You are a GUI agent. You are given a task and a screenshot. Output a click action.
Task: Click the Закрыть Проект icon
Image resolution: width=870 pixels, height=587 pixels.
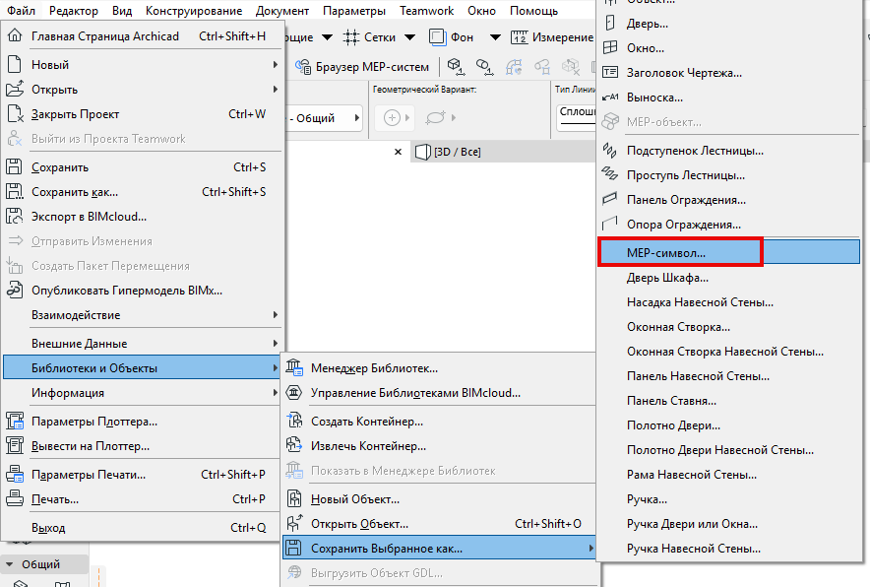click(15, 114)
